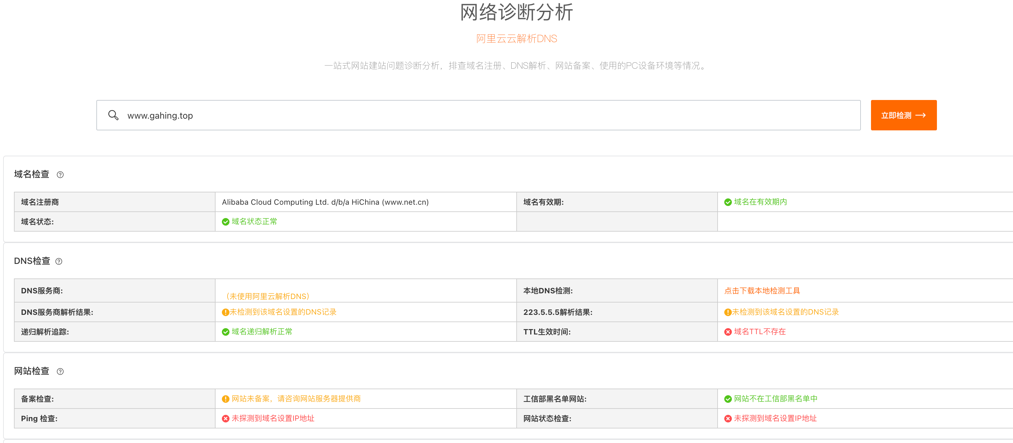Click help icon next to 网站检查
The image size is (1013, 443).
pos(60,371)
